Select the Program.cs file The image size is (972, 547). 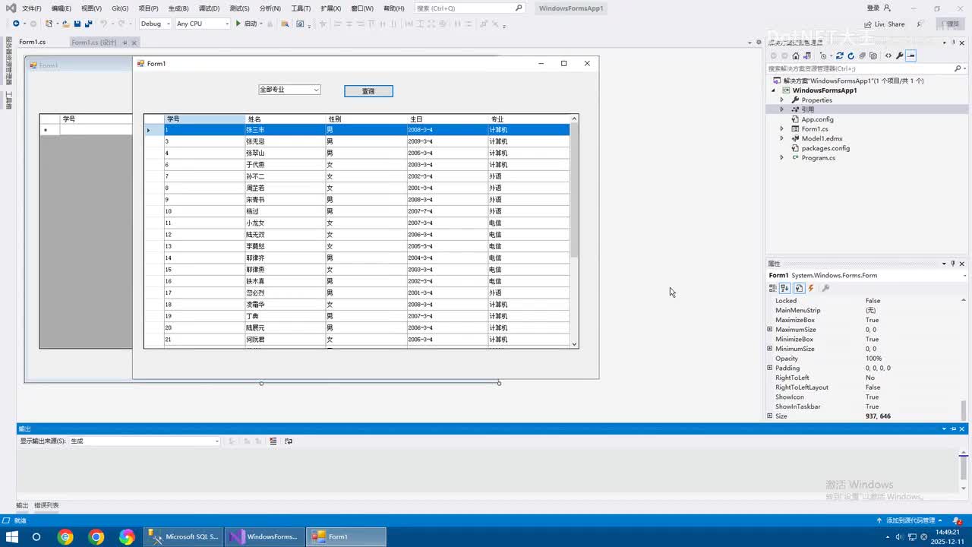[x=818, y=158]
